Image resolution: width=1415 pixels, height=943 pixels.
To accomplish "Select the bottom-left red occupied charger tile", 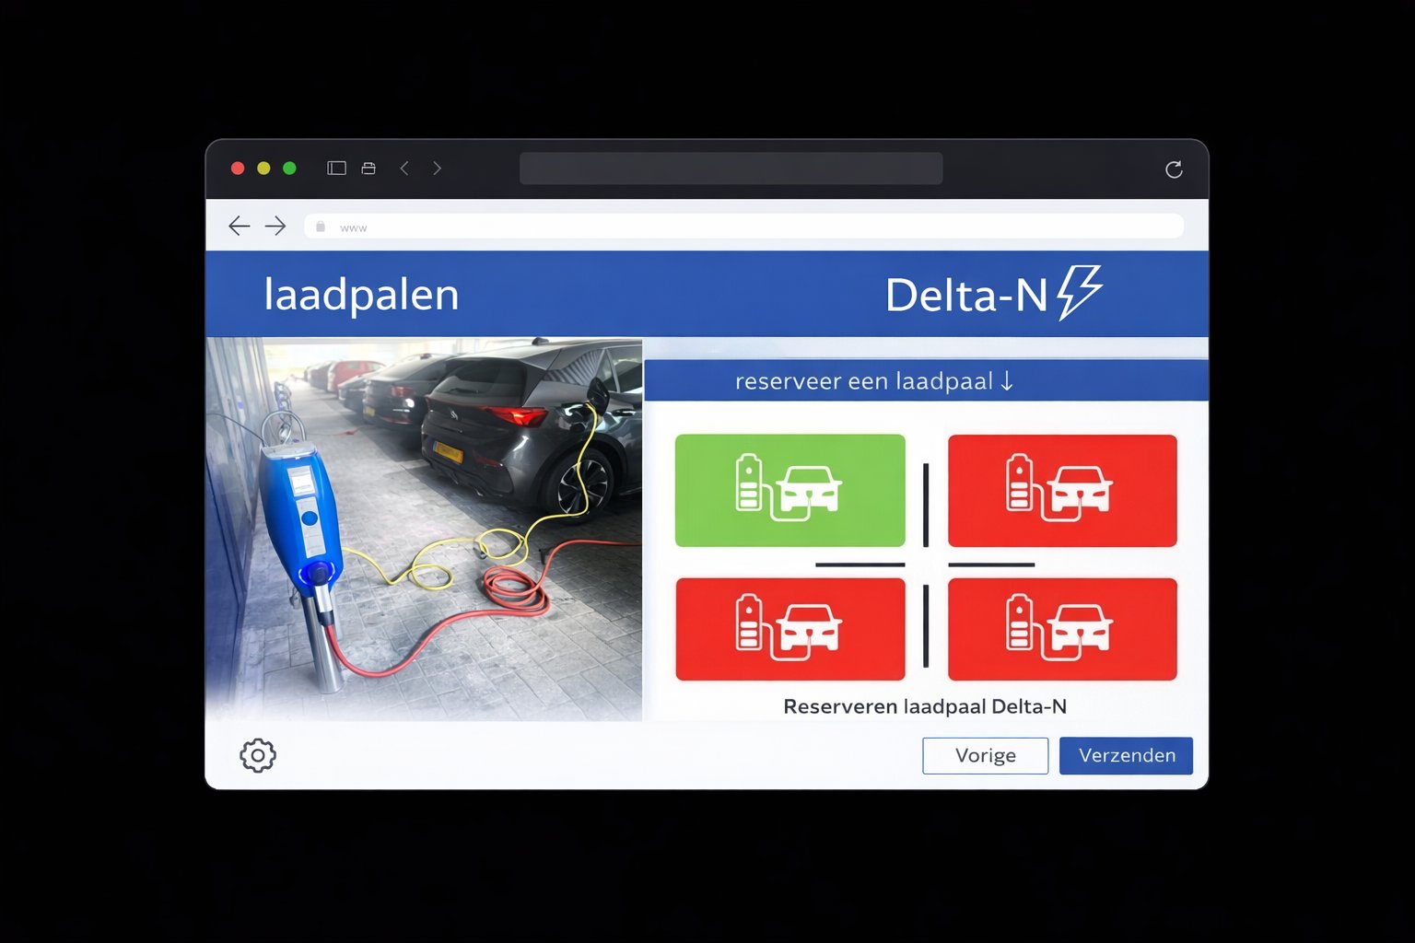I will tap(789, 629).
